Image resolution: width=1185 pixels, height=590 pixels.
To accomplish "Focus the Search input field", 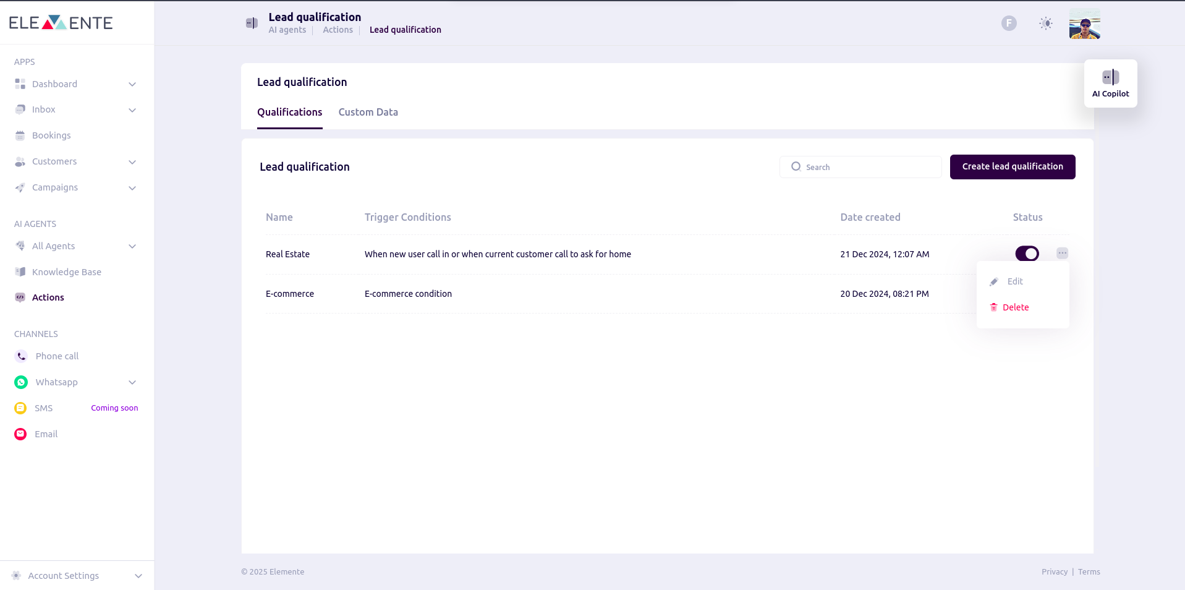I will click(x=860, y=167).
